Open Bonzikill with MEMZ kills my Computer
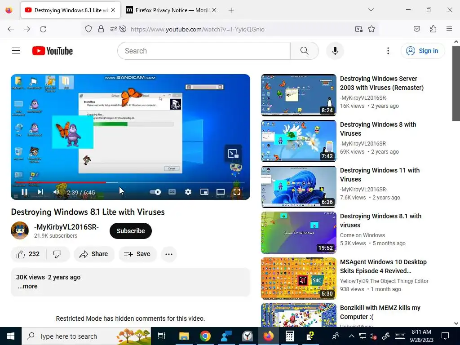Image resolution: width=460 pixels, height=345 pixels. (380, 312)
